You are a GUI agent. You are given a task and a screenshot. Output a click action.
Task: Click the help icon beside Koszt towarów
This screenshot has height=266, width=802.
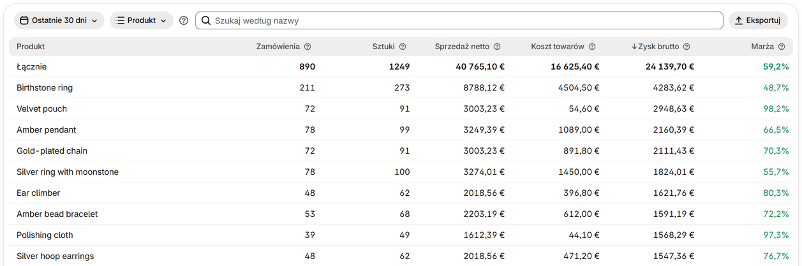[592, 47]
